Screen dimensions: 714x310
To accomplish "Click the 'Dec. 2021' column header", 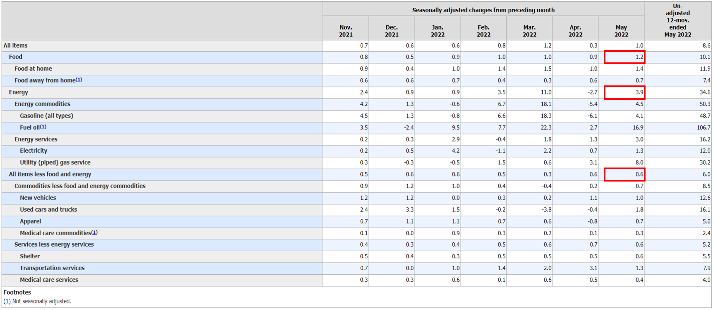I will pos(392,31).
